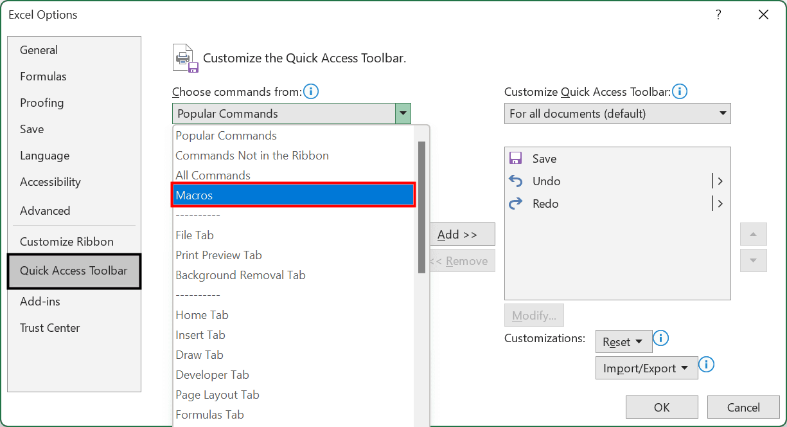
Task: Expand the Undo split arrow
Action: pyautogui.click(x=718, y=181)
